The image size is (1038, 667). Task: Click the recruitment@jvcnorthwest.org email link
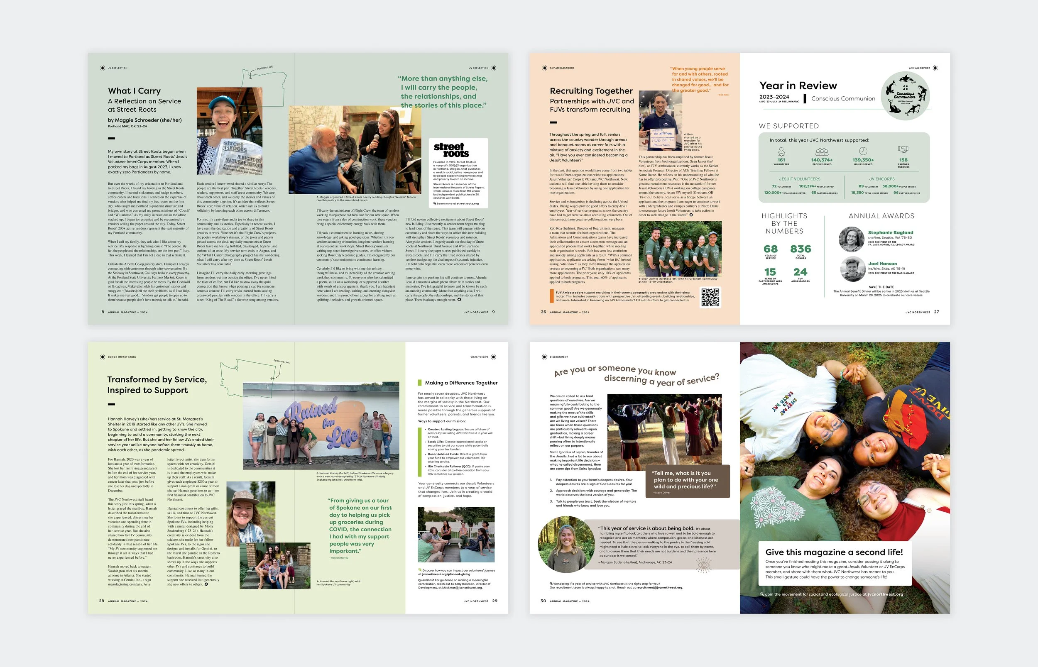tap(659, 588)
